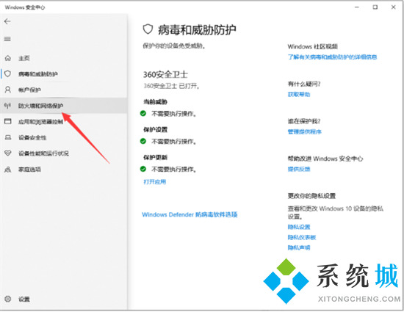Open the 隐私声明 link

click(x=299, y=247)
